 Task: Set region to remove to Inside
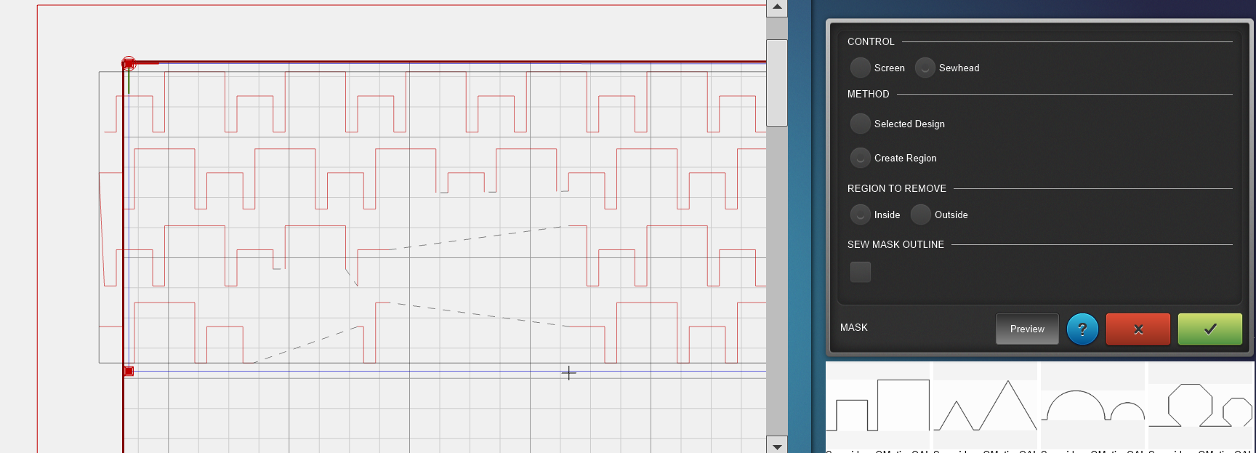click(x=861, y=215)
